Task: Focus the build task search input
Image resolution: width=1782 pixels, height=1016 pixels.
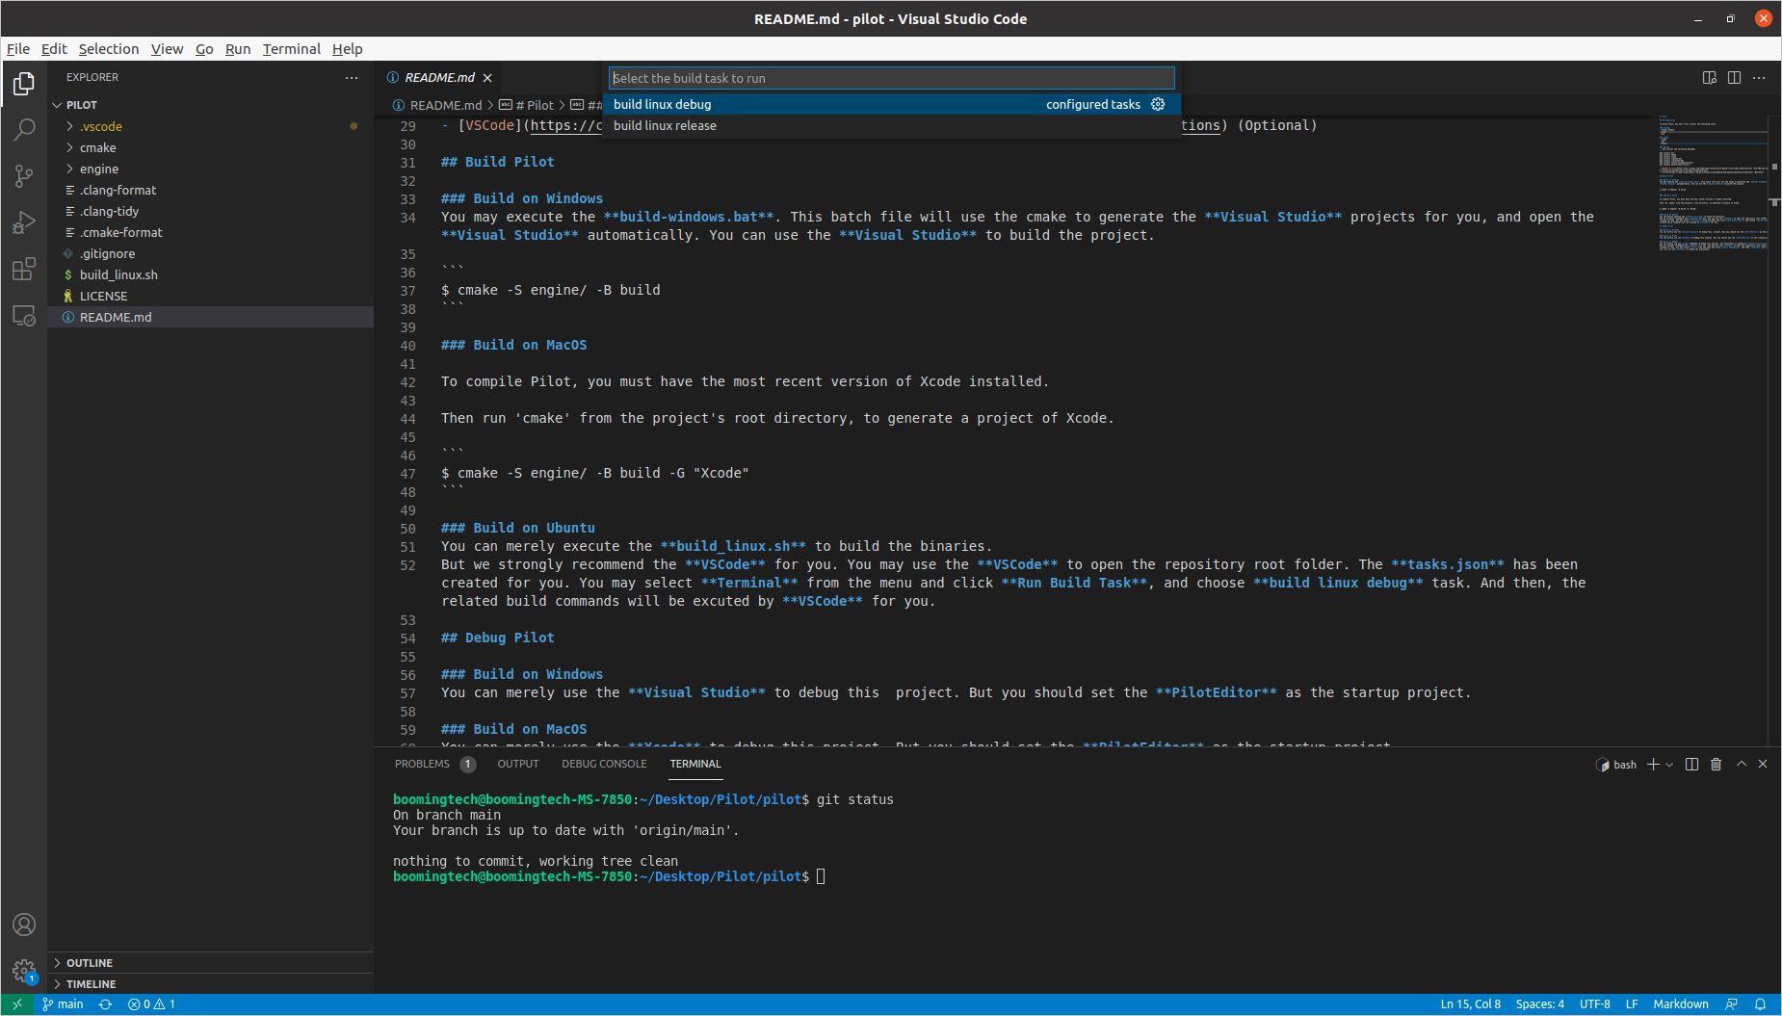Action: pyautogui.click(x=892, y=78)
